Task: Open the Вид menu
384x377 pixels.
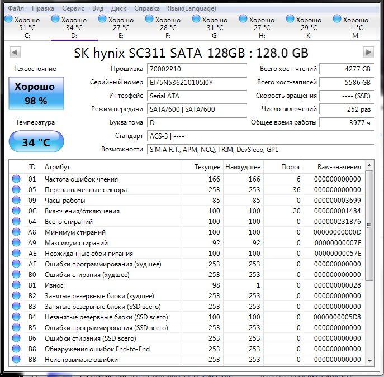Action: click(x=98, y=8)
